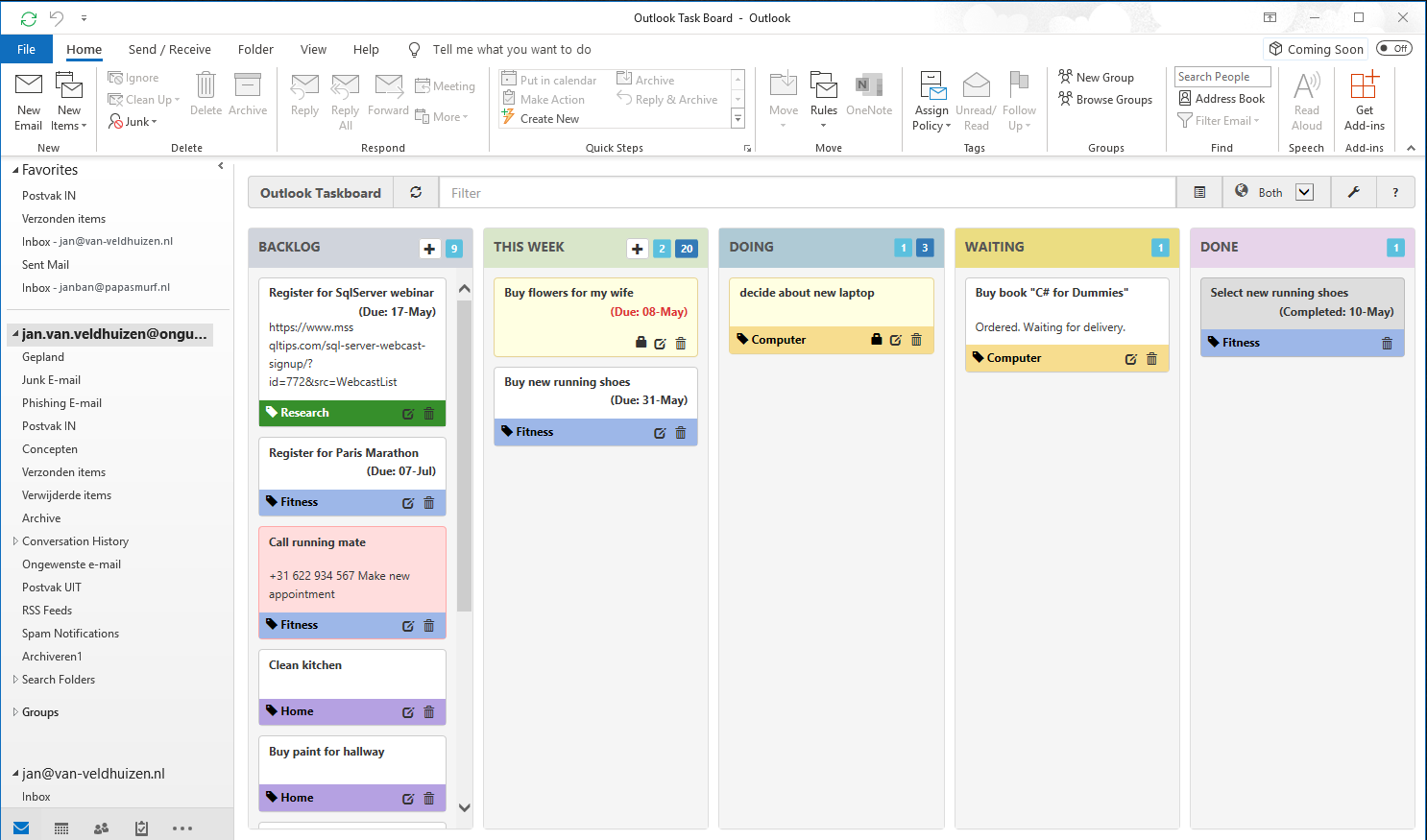Open the RSS Feeds folder
1427x840 pixels.
[47, 611]
